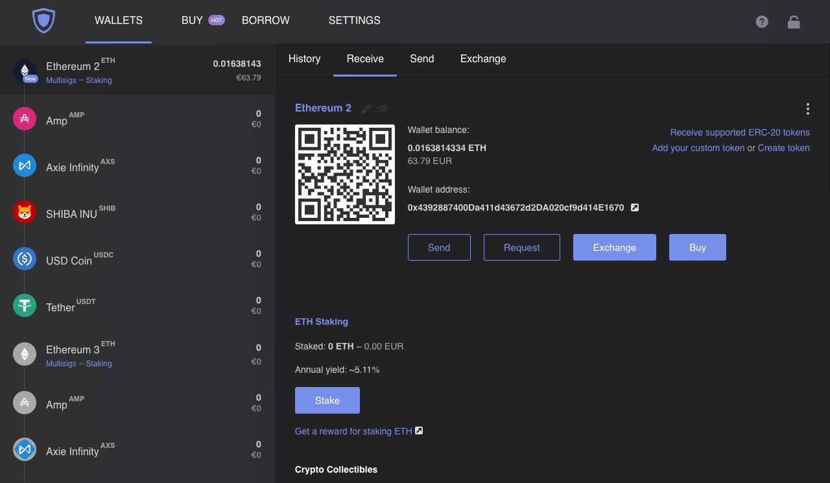This screenshot has width=830, height=483.
Task: Click the Create token link
Action: (784, 148)
